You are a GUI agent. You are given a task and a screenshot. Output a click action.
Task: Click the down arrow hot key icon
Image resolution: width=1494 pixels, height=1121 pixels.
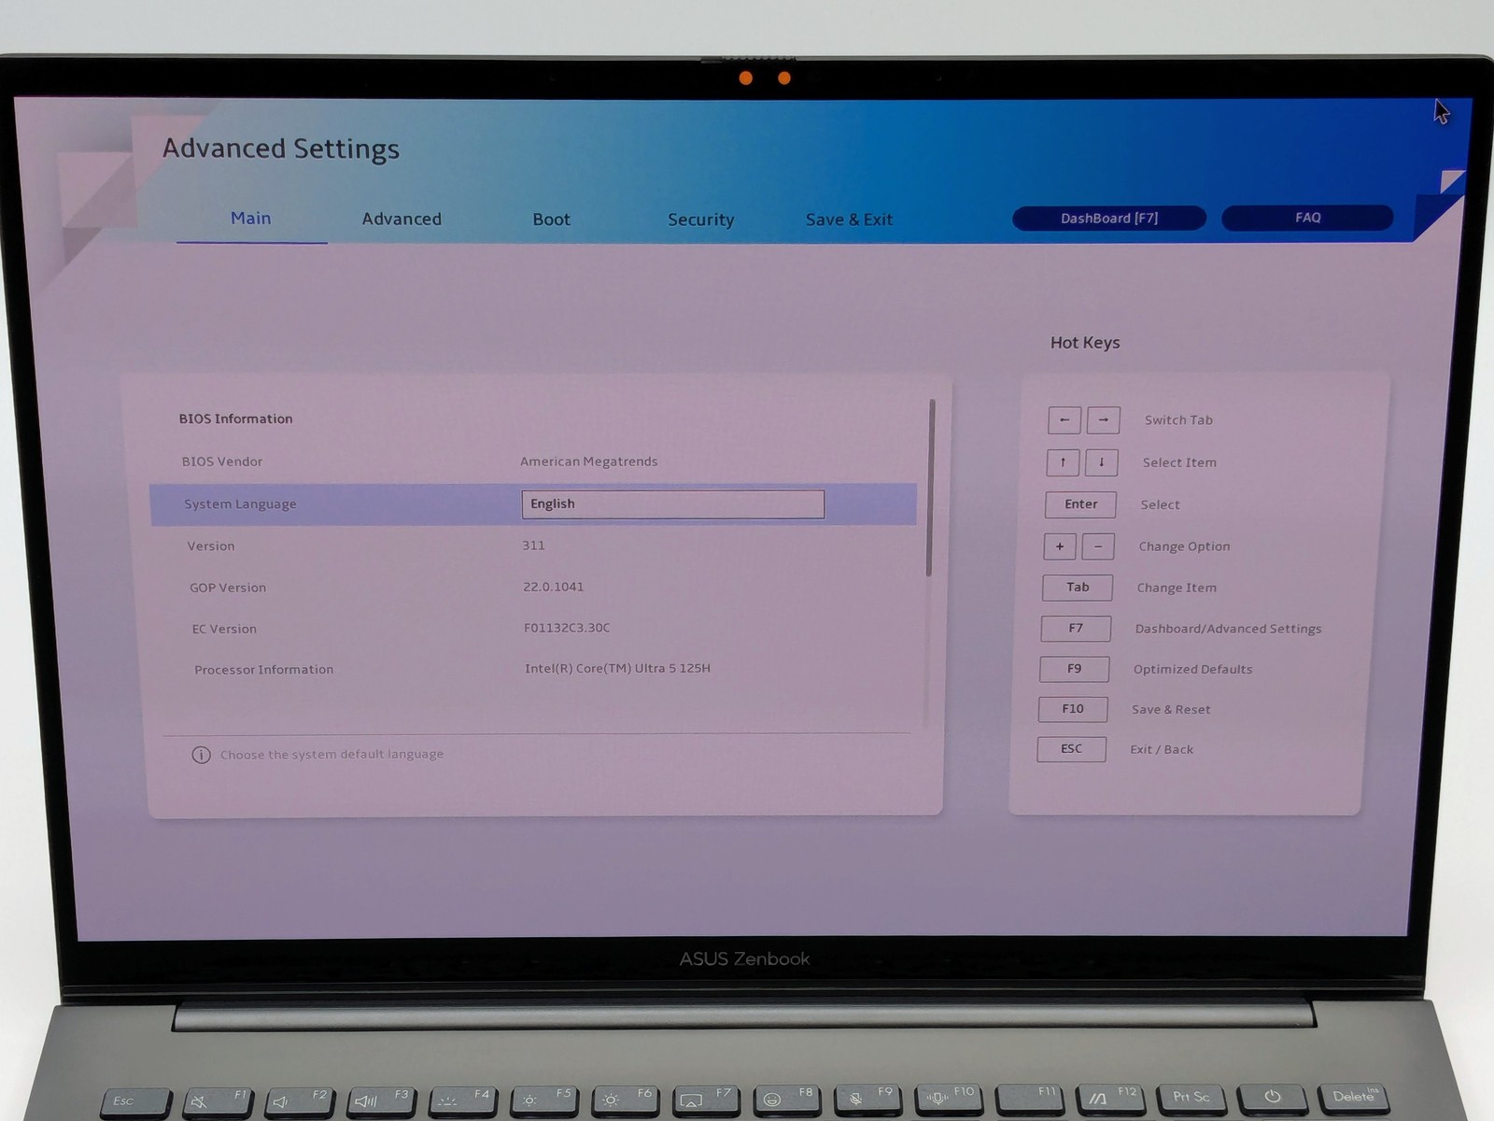(1101, 462)
